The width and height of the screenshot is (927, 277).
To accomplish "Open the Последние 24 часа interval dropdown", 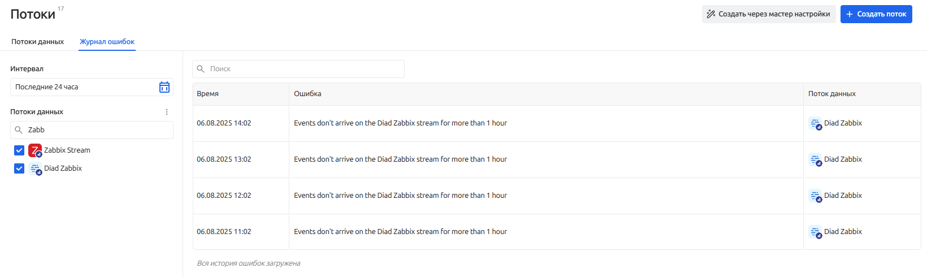I will 85,87.
